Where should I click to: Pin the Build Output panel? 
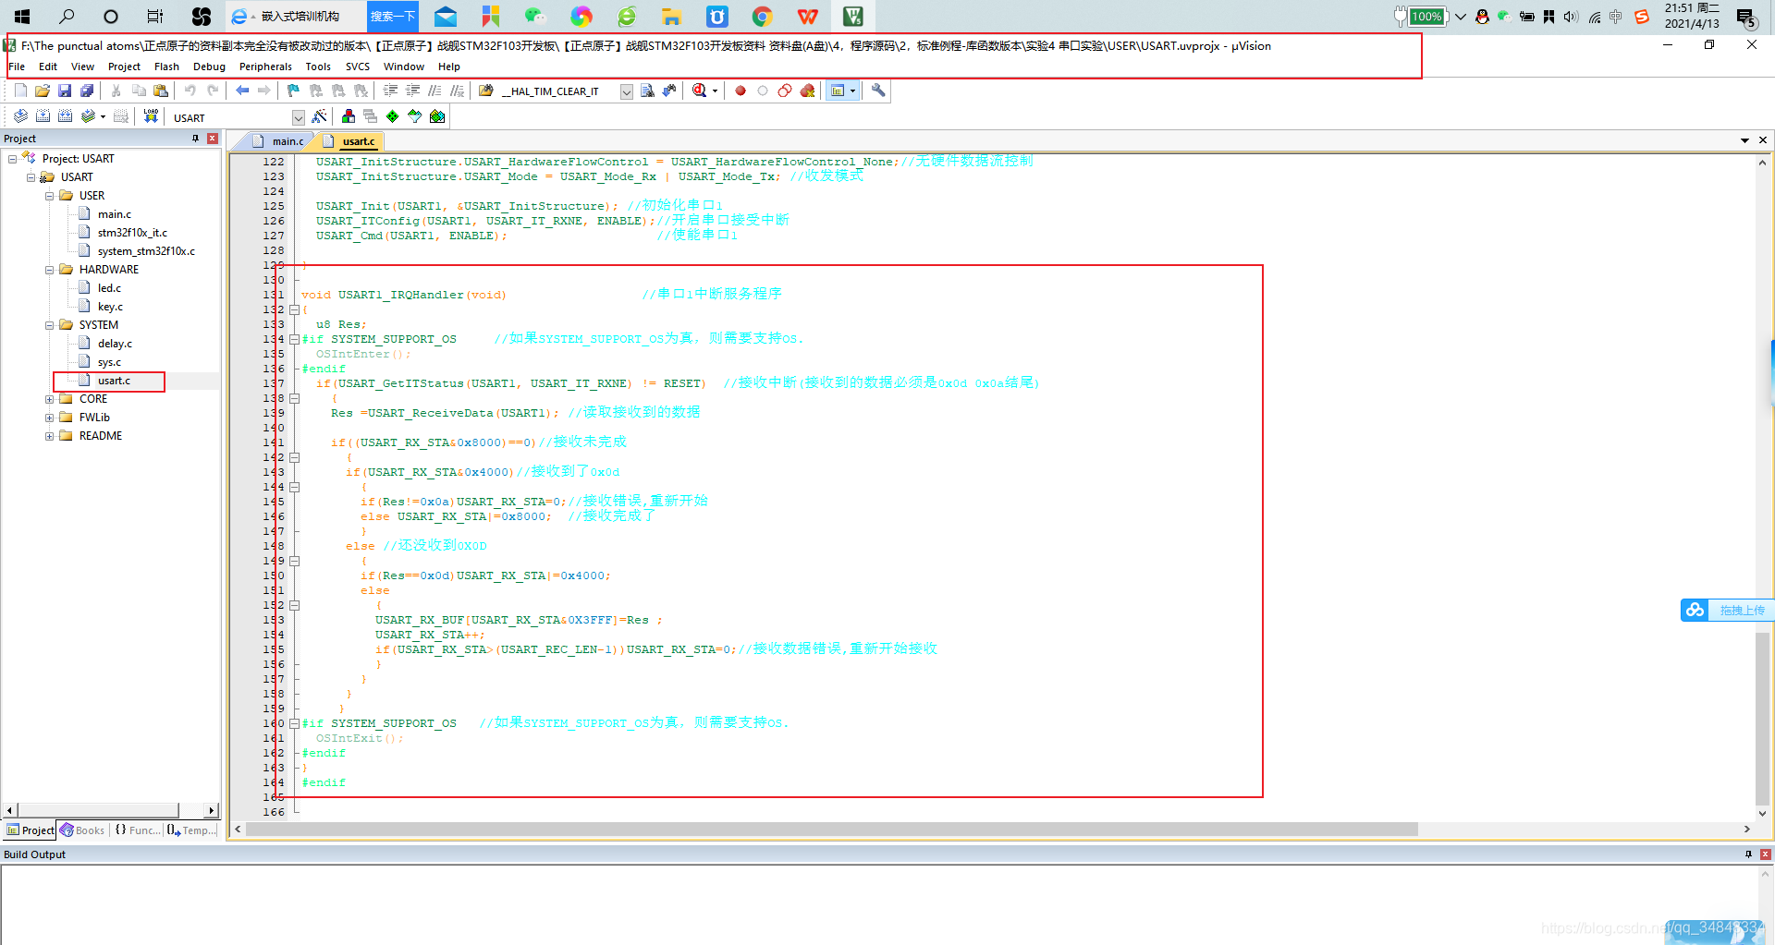coord(1748,854)
